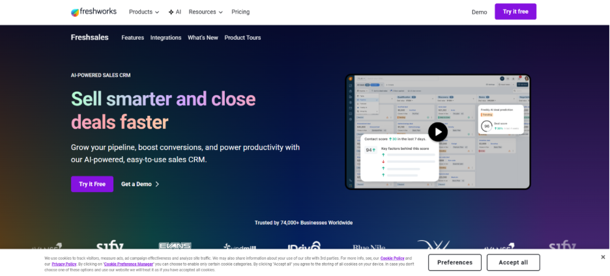Click the hero Try it Free button
610x276 pixels.
pyautogui.click(x=92, y=184)
